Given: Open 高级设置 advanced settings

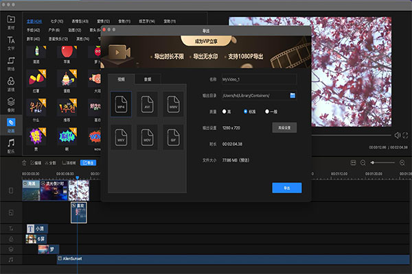Looking at the screenshot, I should point(284,127).
